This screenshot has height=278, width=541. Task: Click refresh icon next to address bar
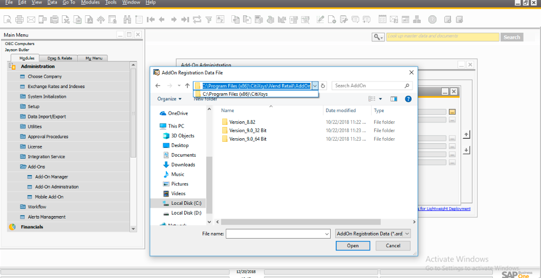point(323,85)
